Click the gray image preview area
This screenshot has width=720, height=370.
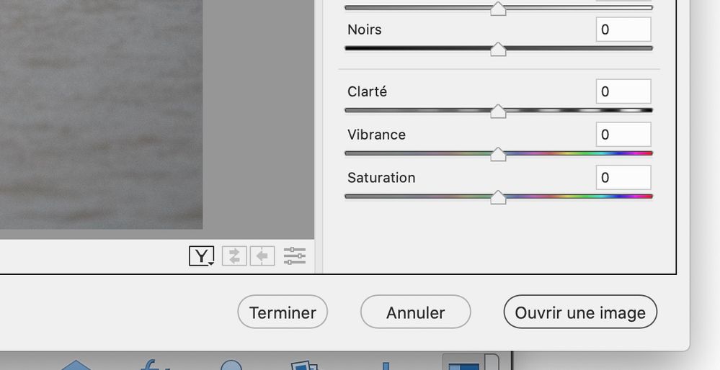pyautogui.click(x=101, y=114)
